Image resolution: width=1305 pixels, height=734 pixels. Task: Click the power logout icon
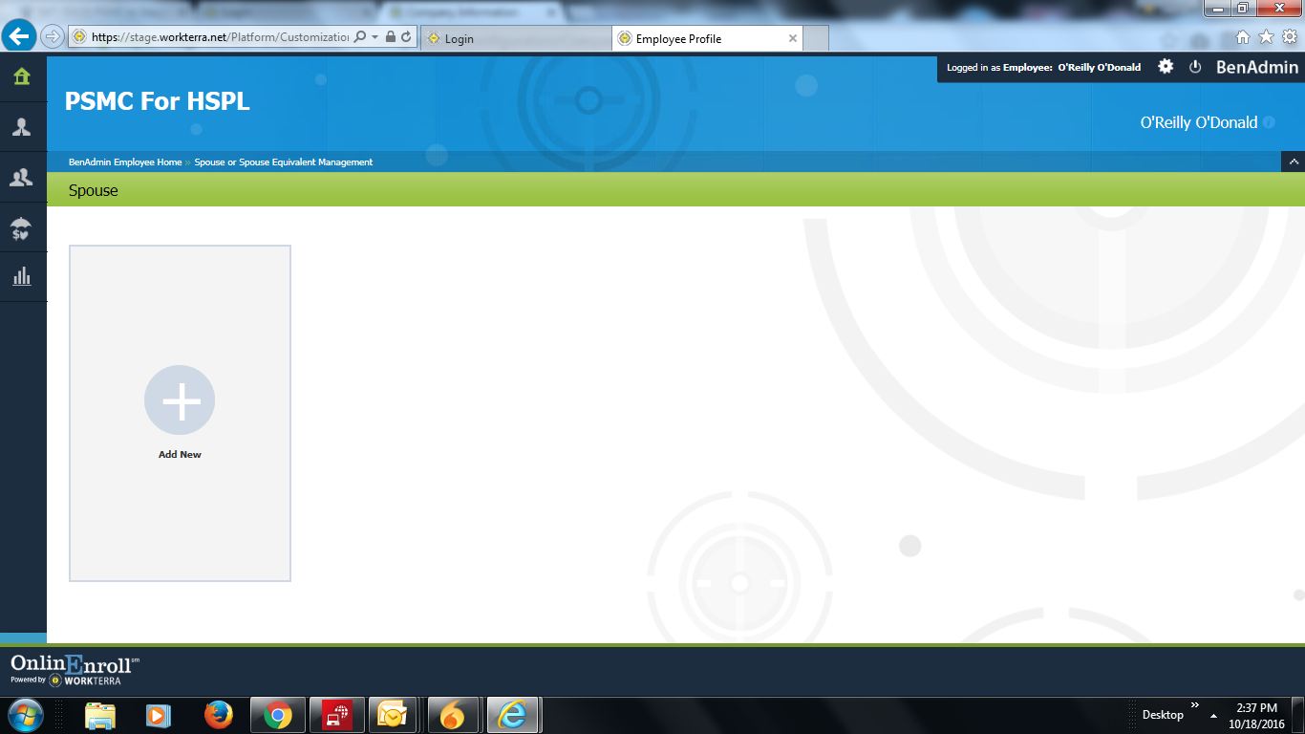1194,67
